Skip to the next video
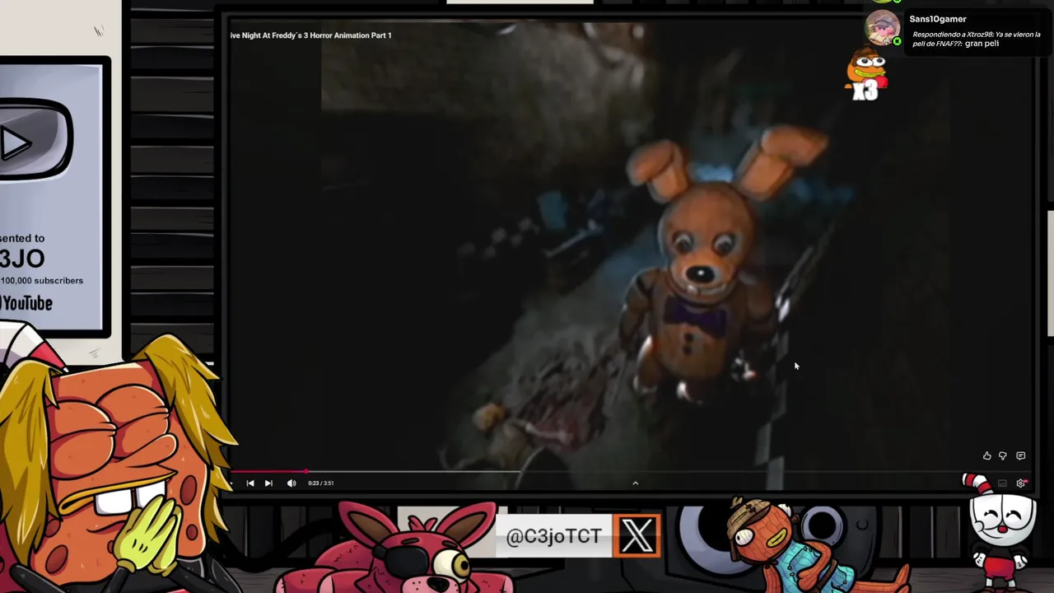The height and width of the screenshot is (593, 1054). tap(268, 483)
